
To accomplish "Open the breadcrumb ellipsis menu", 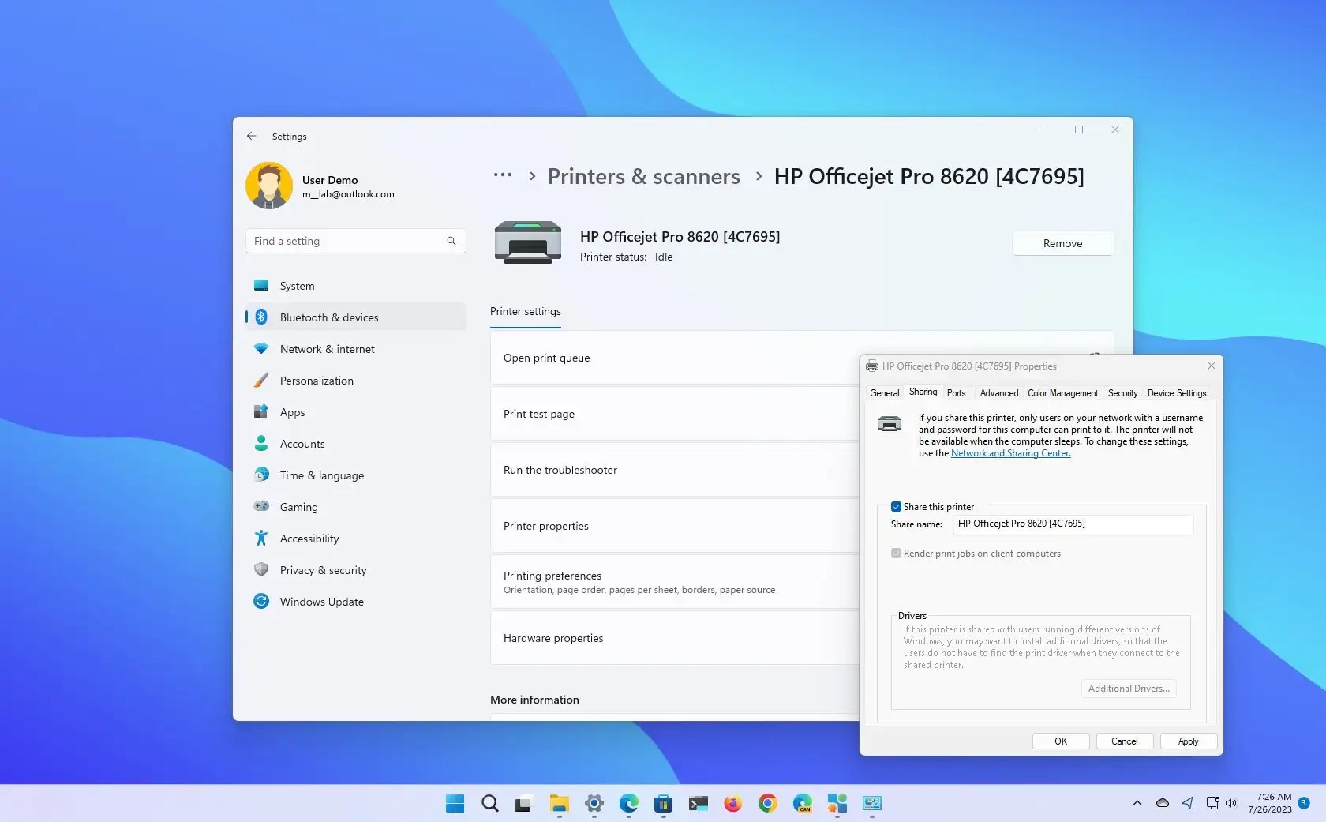I will 502,175.
